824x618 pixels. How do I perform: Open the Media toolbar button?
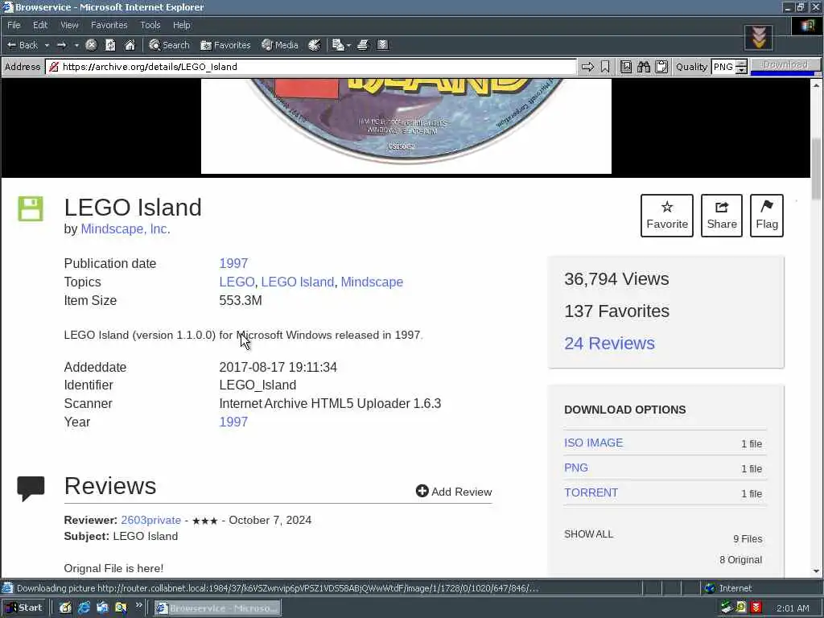click(x=280, y=45)
